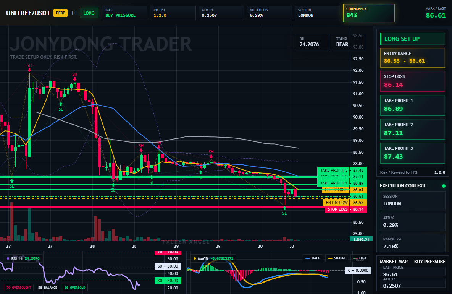The image size is (452, 294).
Task: Click the TAKE PROFIT 3 chart label
Action: click(334, 170)
